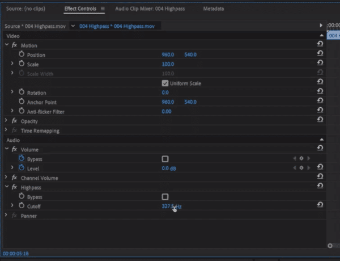Click the Cutoff value 327.5 Hz
The width and height of the screenshot is (340, 261).
(x=172, y=207)
